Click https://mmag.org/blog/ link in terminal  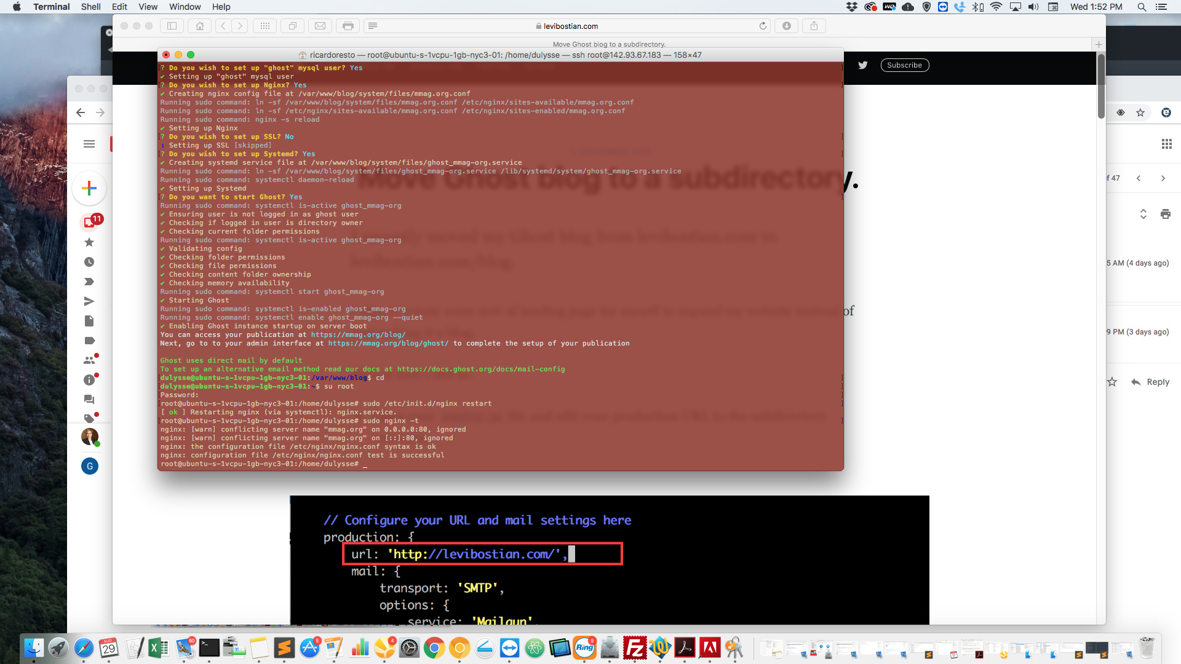click(x=358, y=334)
